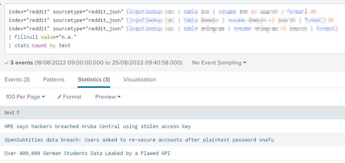Click the text column header

(x=10, y=112)
